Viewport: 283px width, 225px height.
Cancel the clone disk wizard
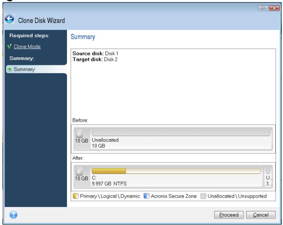[x=261, y=215]
